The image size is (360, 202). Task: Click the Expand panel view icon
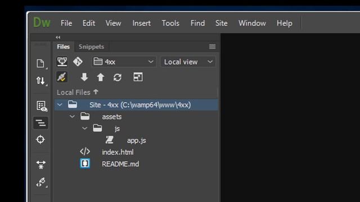click(138, 77)
